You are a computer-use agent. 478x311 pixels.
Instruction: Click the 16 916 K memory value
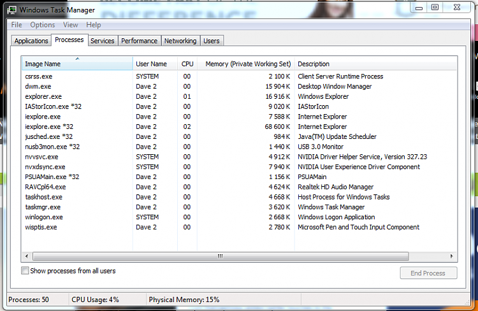click(277, 97)
